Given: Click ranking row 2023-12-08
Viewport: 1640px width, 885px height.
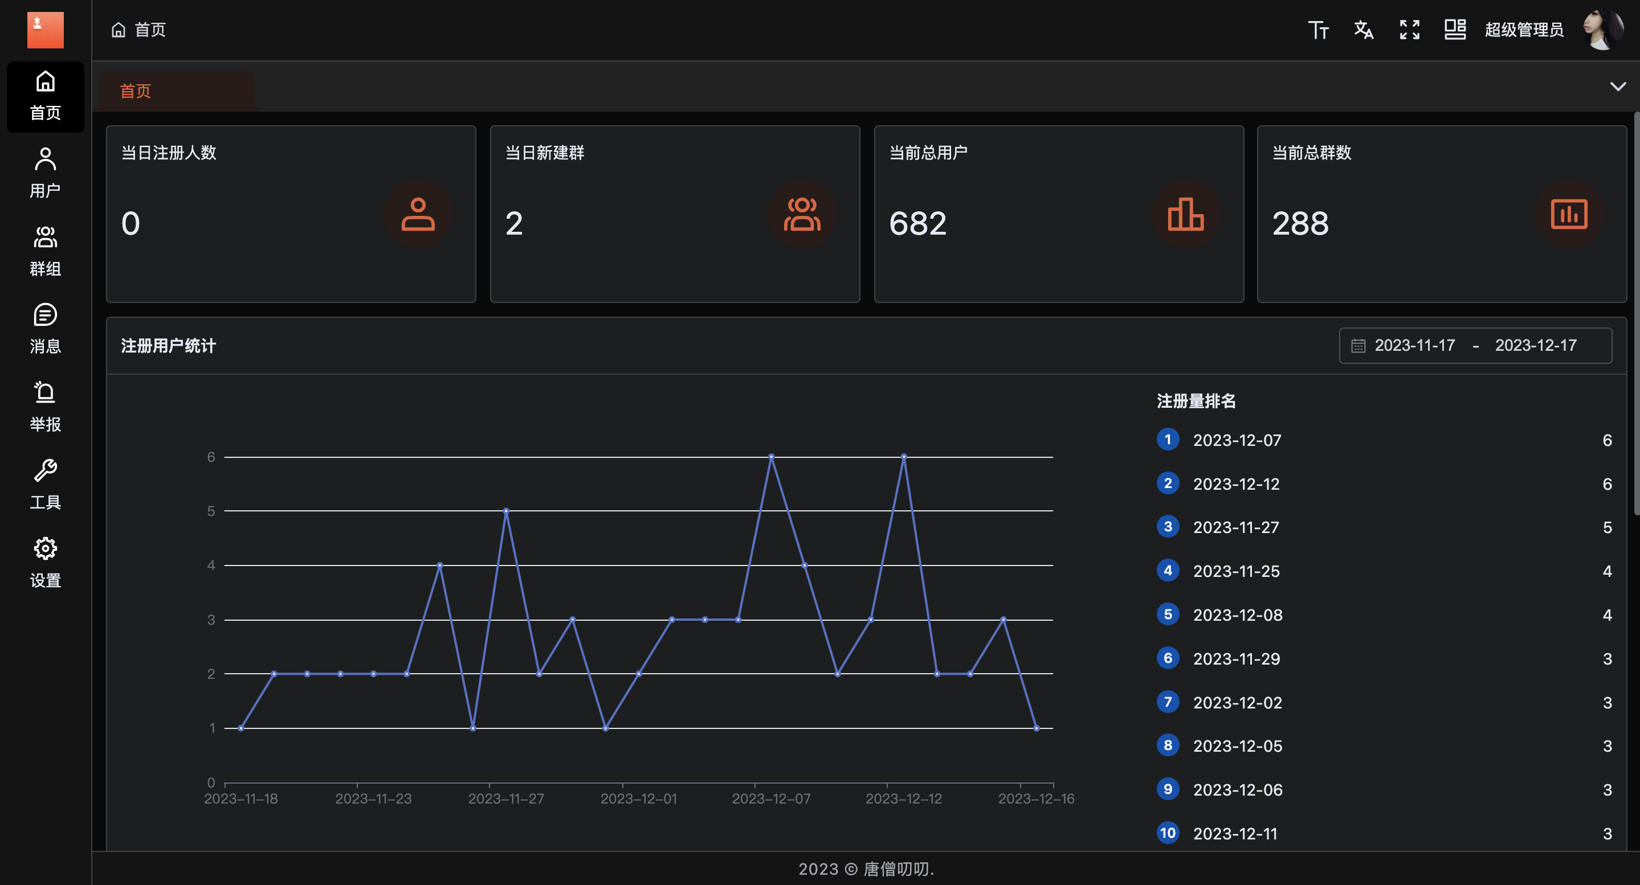Looking at the screenshot, I should pyautogui.click(x=1385, y=614).
